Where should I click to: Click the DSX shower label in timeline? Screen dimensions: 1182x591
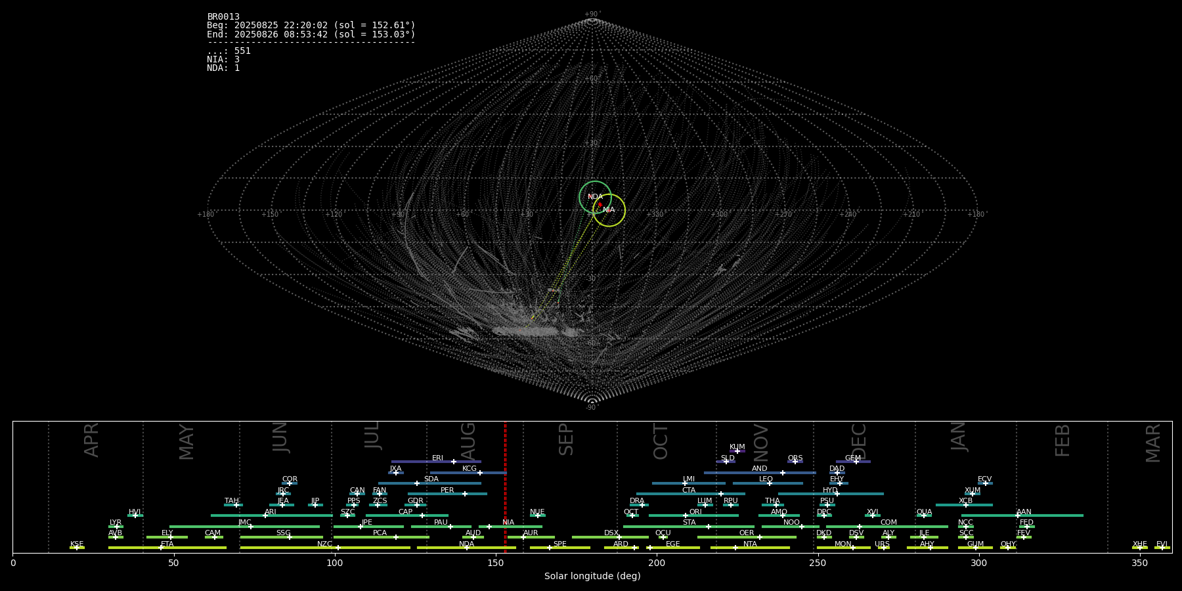[611, 533]
